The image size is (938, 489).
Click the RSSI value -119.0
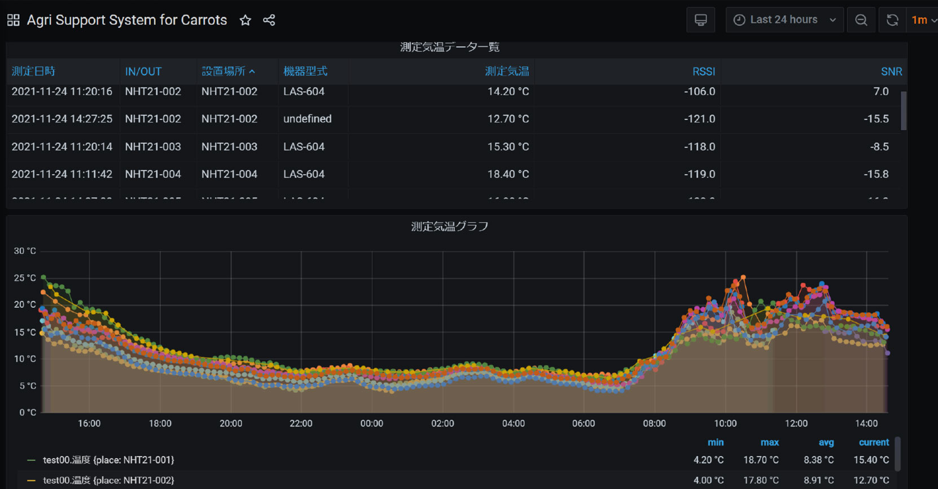point(700,174)
